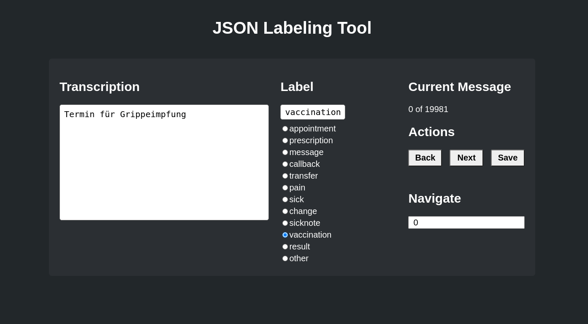This screenshot has width=588, height=324.
Task: Select the prescription label option
Action: click(285, 140)
